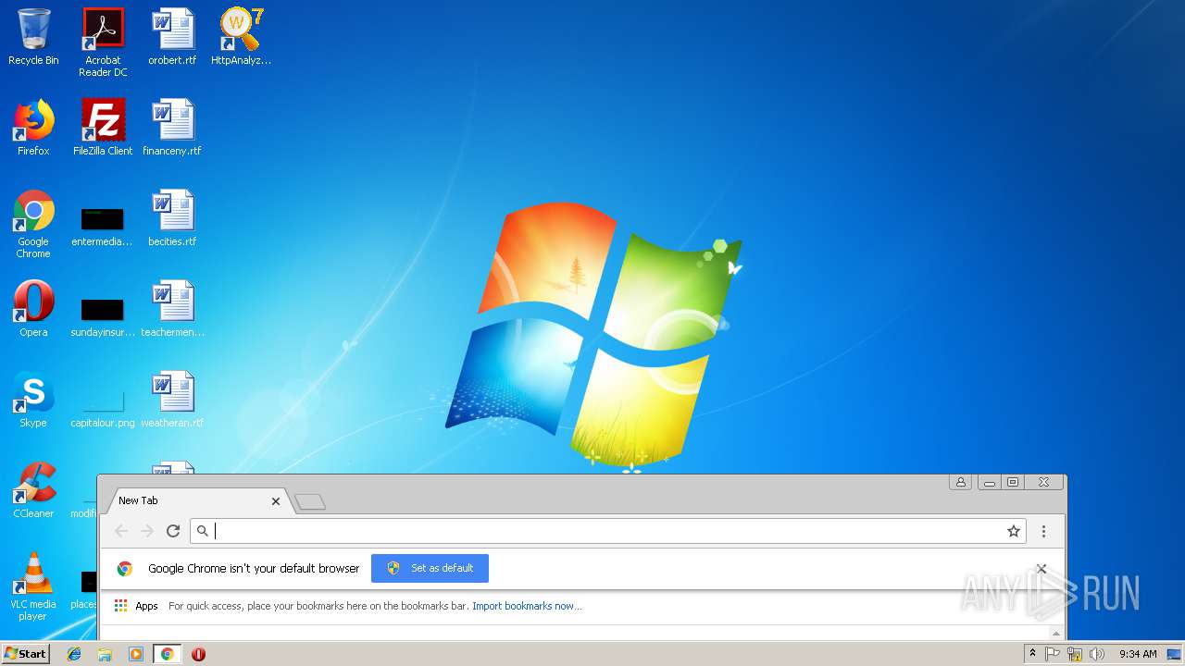Click the network tray icon
The image size is (1185, 666).
[1075, 654]
